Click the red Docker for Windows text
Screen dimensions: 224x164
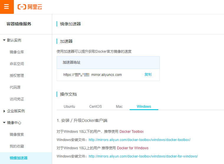(x=133, y=148)
